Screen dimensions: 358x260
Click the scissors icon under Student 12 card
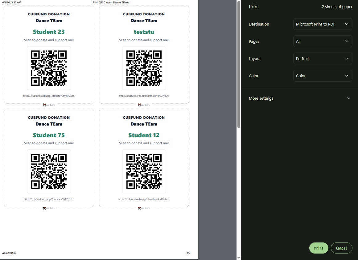coord(139,208)
